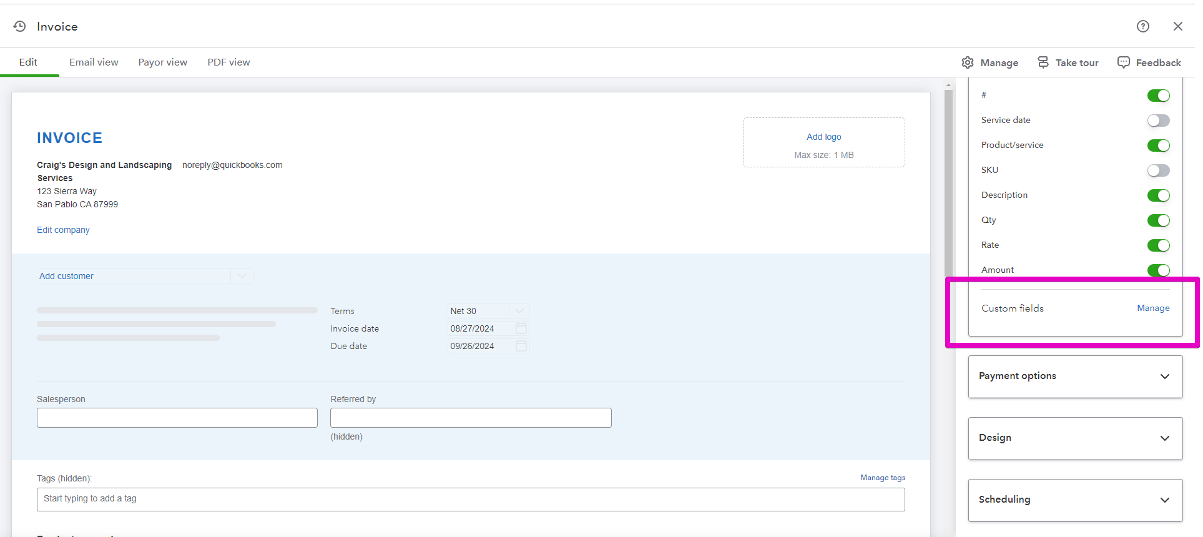Click the Take tour button label

[1077, 63]
